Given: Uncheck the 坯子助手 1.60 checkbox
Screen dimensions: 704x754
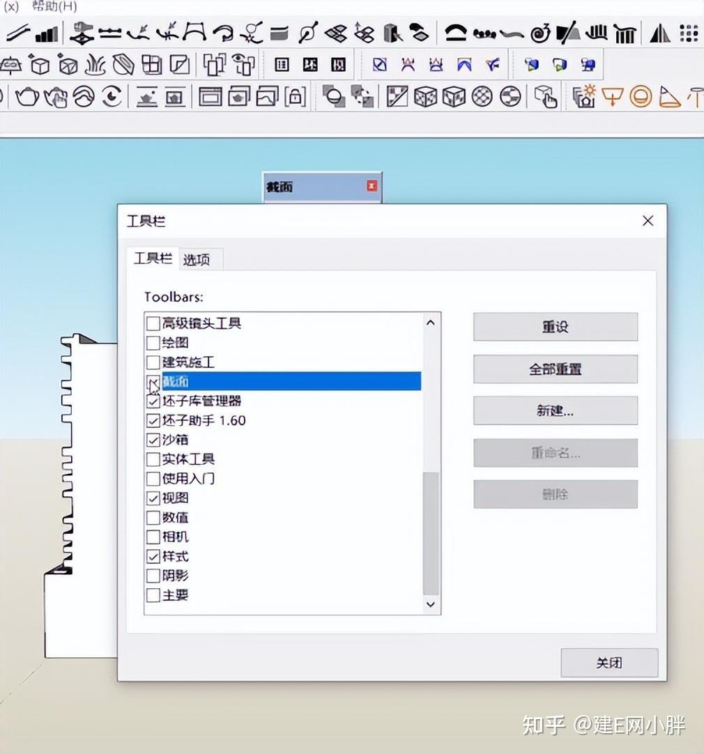Looking at the screenshot, I should [x=153, y=421].
